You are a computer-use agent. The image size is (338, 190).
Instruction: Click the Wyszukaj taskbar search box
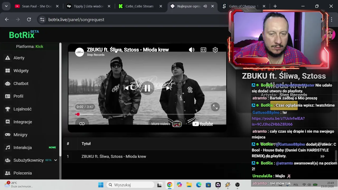tap(130, 185)
